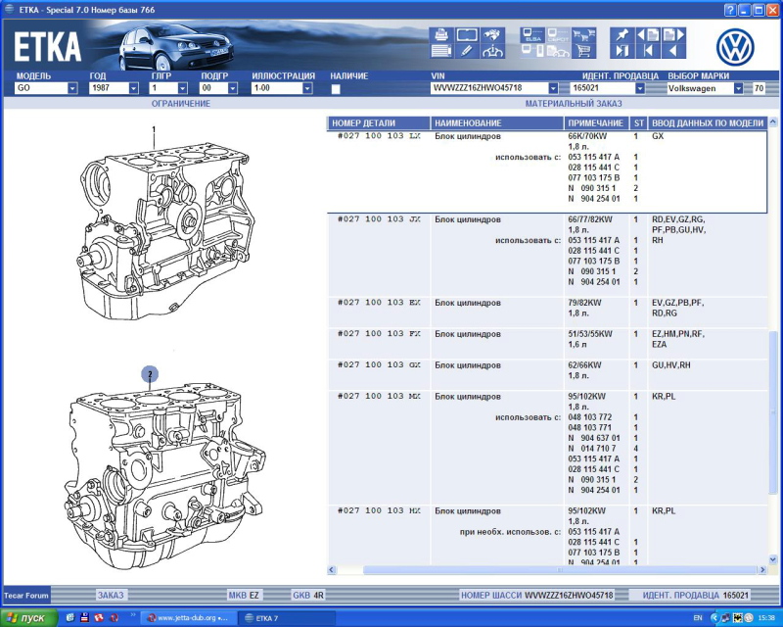This screenshot has width=783, height=627.
Task: Click the Ввод данных по модели header
Action: click(708, 123)
